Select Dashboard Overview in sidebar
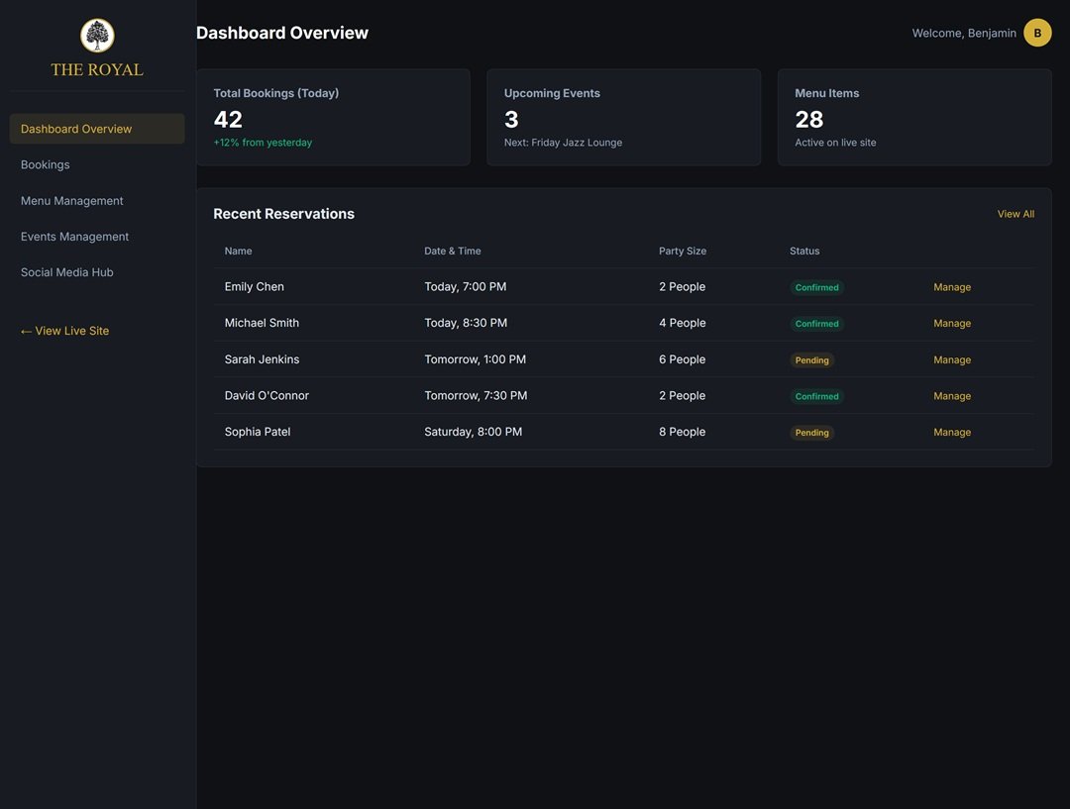This screenshot has width=1070, height=809. click(x=97, y=129)
